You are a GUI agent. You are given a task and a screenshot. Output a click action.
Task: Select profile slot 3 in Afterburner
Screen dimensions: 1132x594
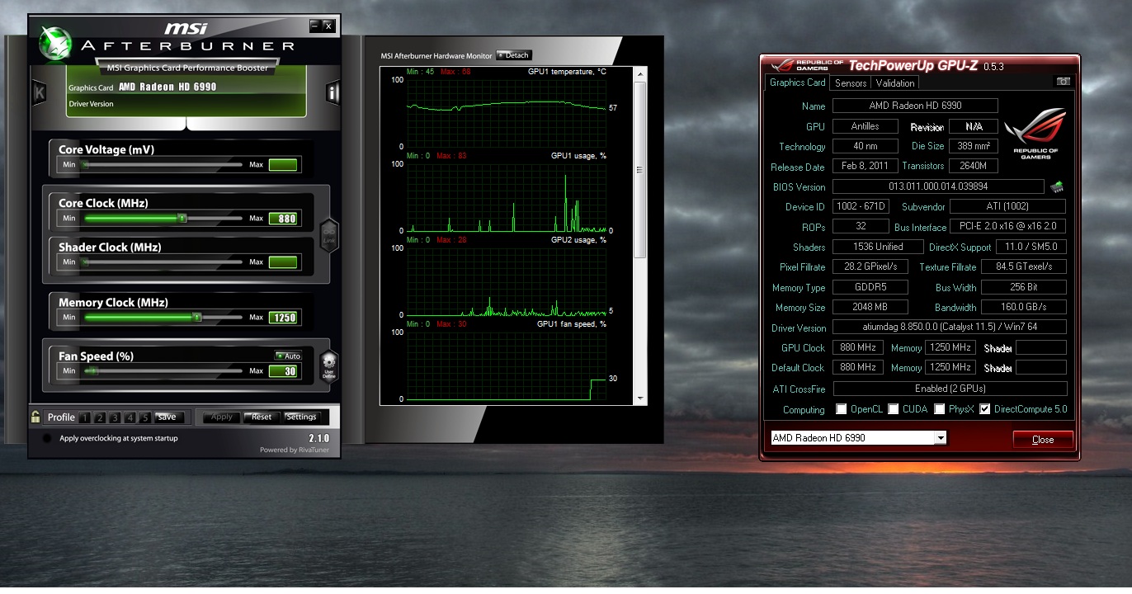click(x=116, y=417)
